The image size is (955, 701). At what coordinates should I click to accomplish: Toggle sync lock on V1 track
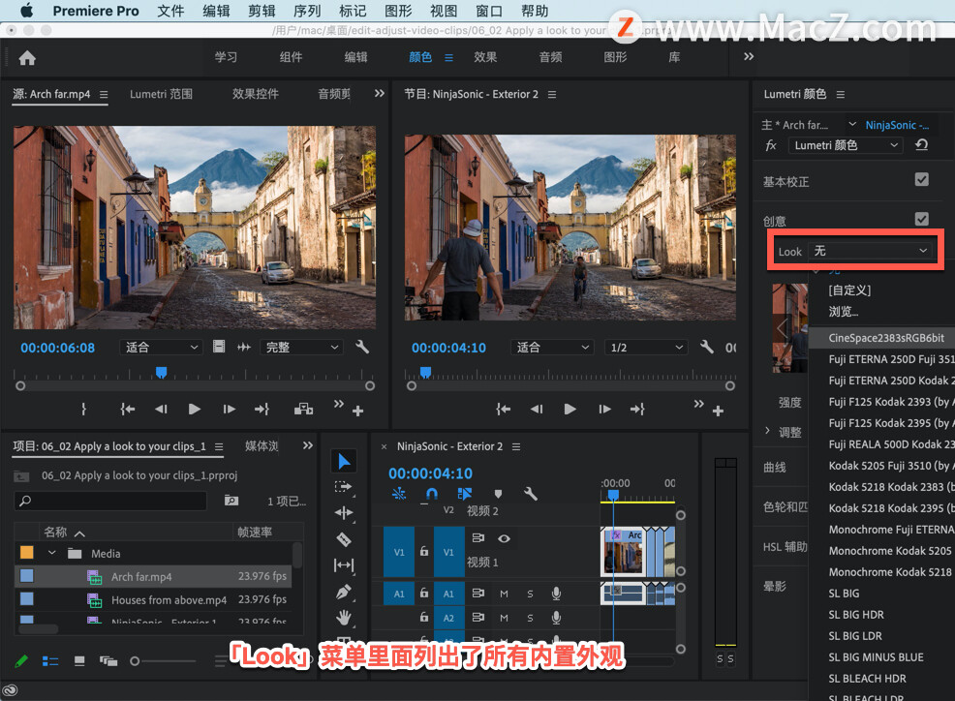tap(478, 538)
